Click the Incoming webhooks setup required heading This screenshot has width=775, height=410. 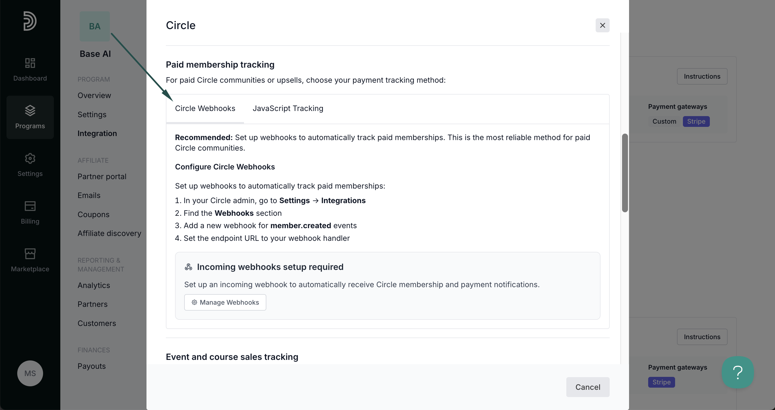[270, 267]
